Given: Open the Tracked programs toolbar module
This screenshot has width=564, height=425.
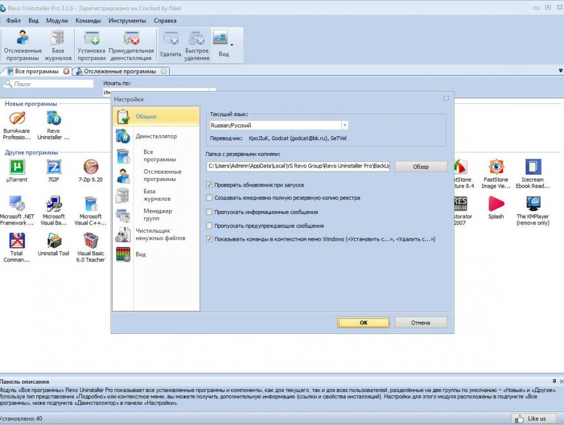Looking at the screenshot, I should coord(23,46).
